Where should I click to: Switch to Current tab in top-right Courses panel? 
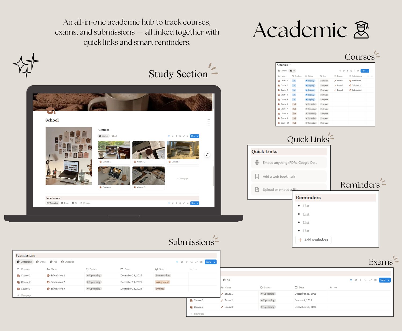coord(282,71)
